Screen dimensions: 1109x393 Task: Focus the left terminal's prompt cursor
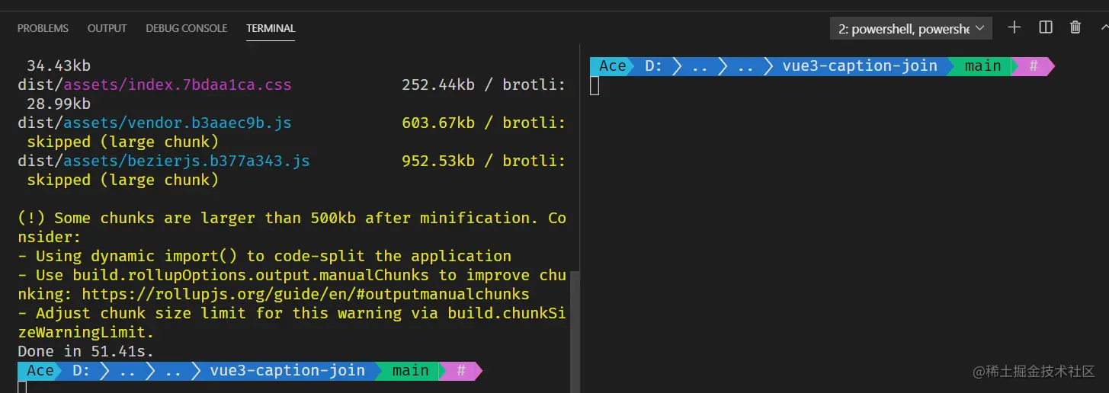tap(22, 387)
